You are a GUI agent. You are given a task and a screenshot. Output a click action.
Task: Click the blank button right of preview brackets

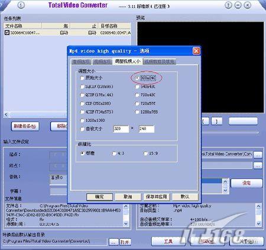[243, 121]
